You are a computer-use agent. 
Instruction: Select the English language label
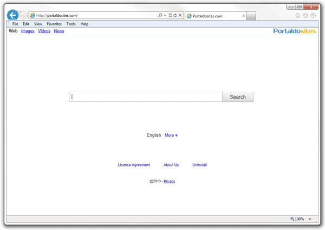(x=154, y=135)
